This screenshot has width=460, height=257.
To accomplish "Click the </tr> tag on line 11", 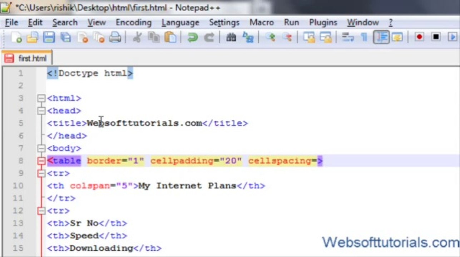I will point(61,198).
